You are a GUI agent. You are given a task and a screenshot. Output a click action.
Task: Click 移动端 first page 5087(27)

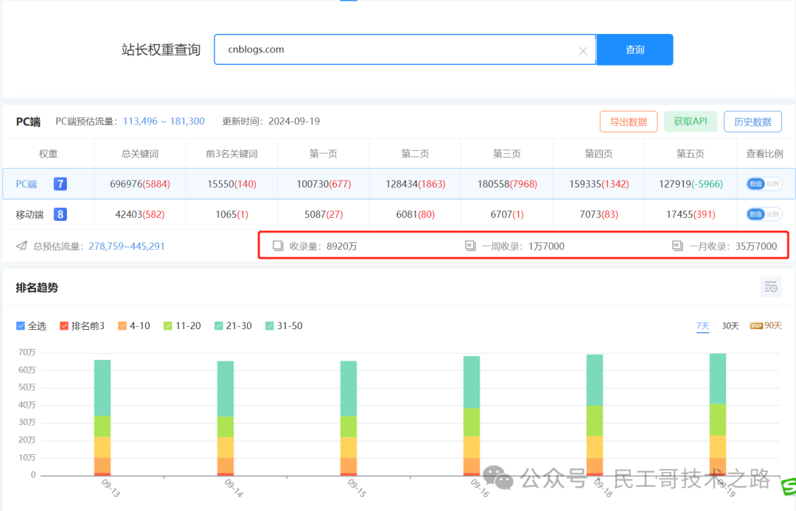324,214
